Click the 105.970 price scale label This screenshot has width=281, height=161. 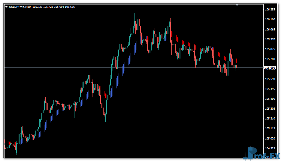[x=270, y=39]
